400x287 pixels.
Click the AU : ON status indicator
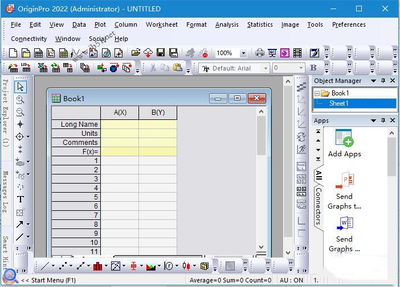tap(291, 280)
